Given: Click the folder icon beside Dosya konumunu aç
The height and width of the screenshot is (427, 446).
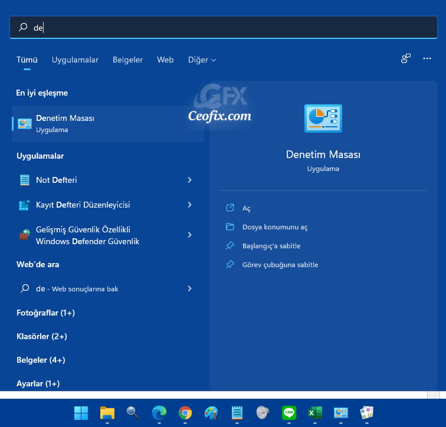Looking at the screenshot, I should [230, 226].
